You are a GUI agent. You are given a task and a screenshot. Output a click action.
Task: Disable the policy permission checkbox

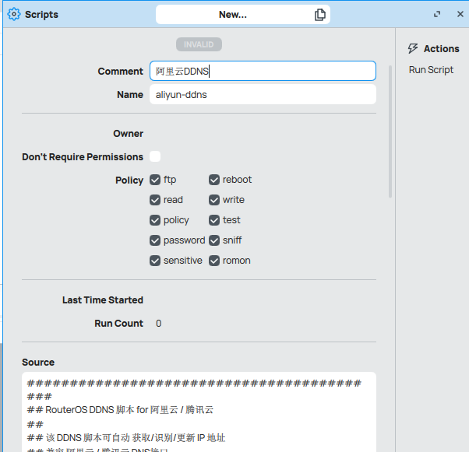155,220
